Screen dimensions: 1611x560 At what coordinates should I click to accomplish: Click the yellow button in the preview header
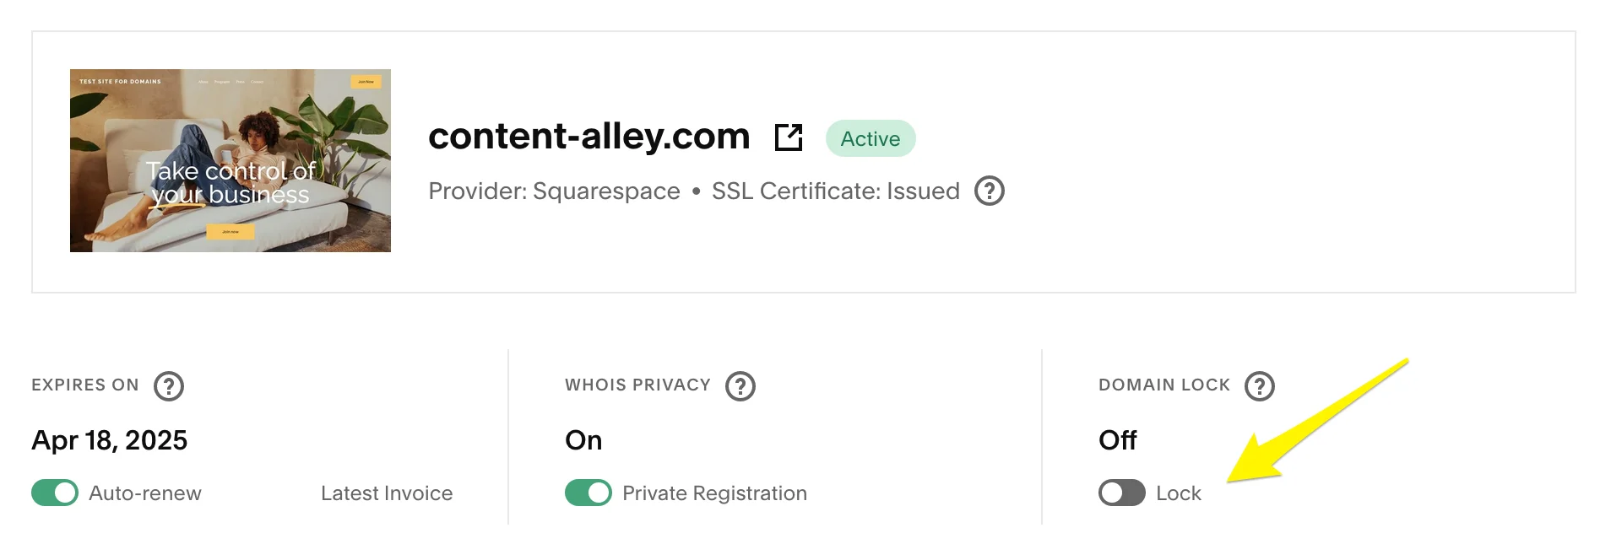point(366,82)
